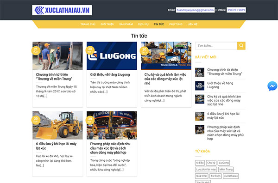Open main-grid article title 'Chương trình từ thiện Thương về miền Trung'
This screenshot has width=278, height=183.
point(54,77)
